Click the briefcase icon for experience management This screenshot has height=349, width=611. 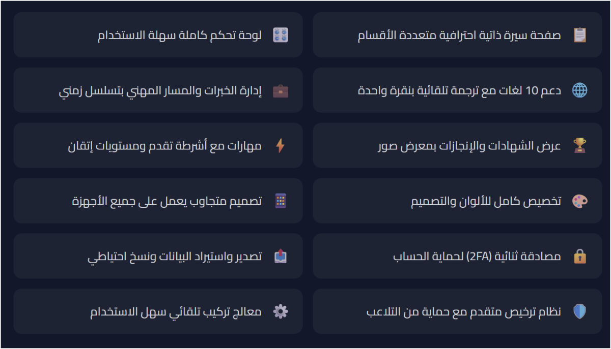point(280,90)
